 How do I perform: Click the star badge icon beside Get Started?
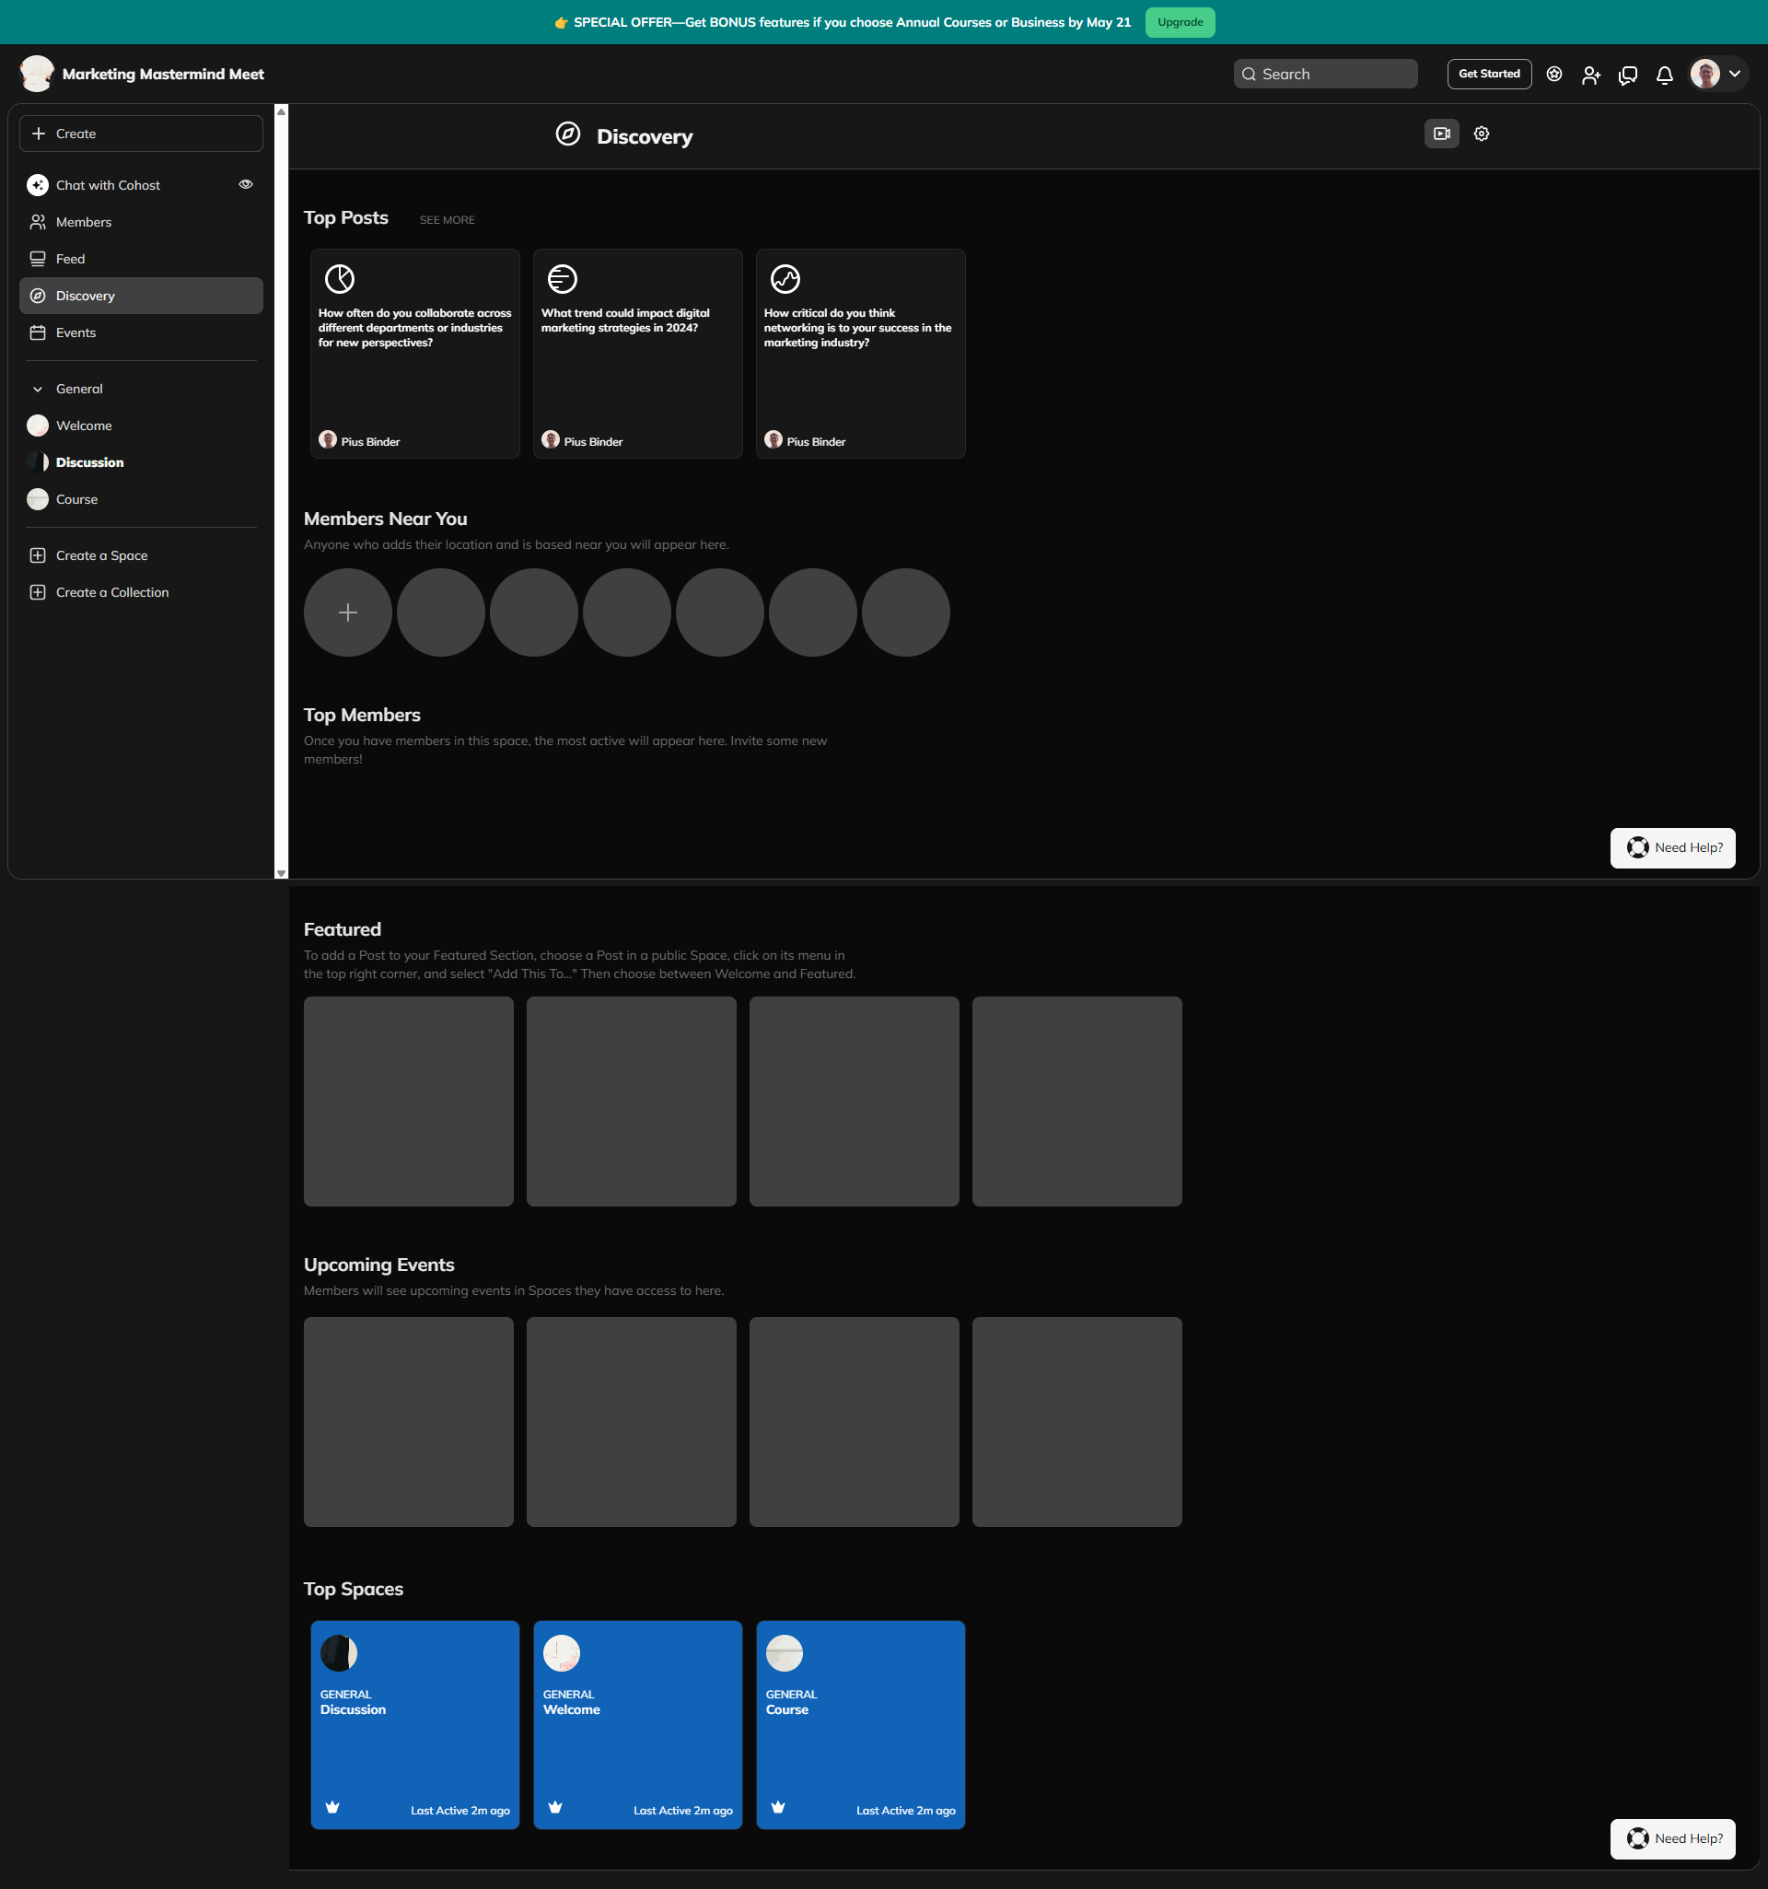click(x=1554, y=74)
